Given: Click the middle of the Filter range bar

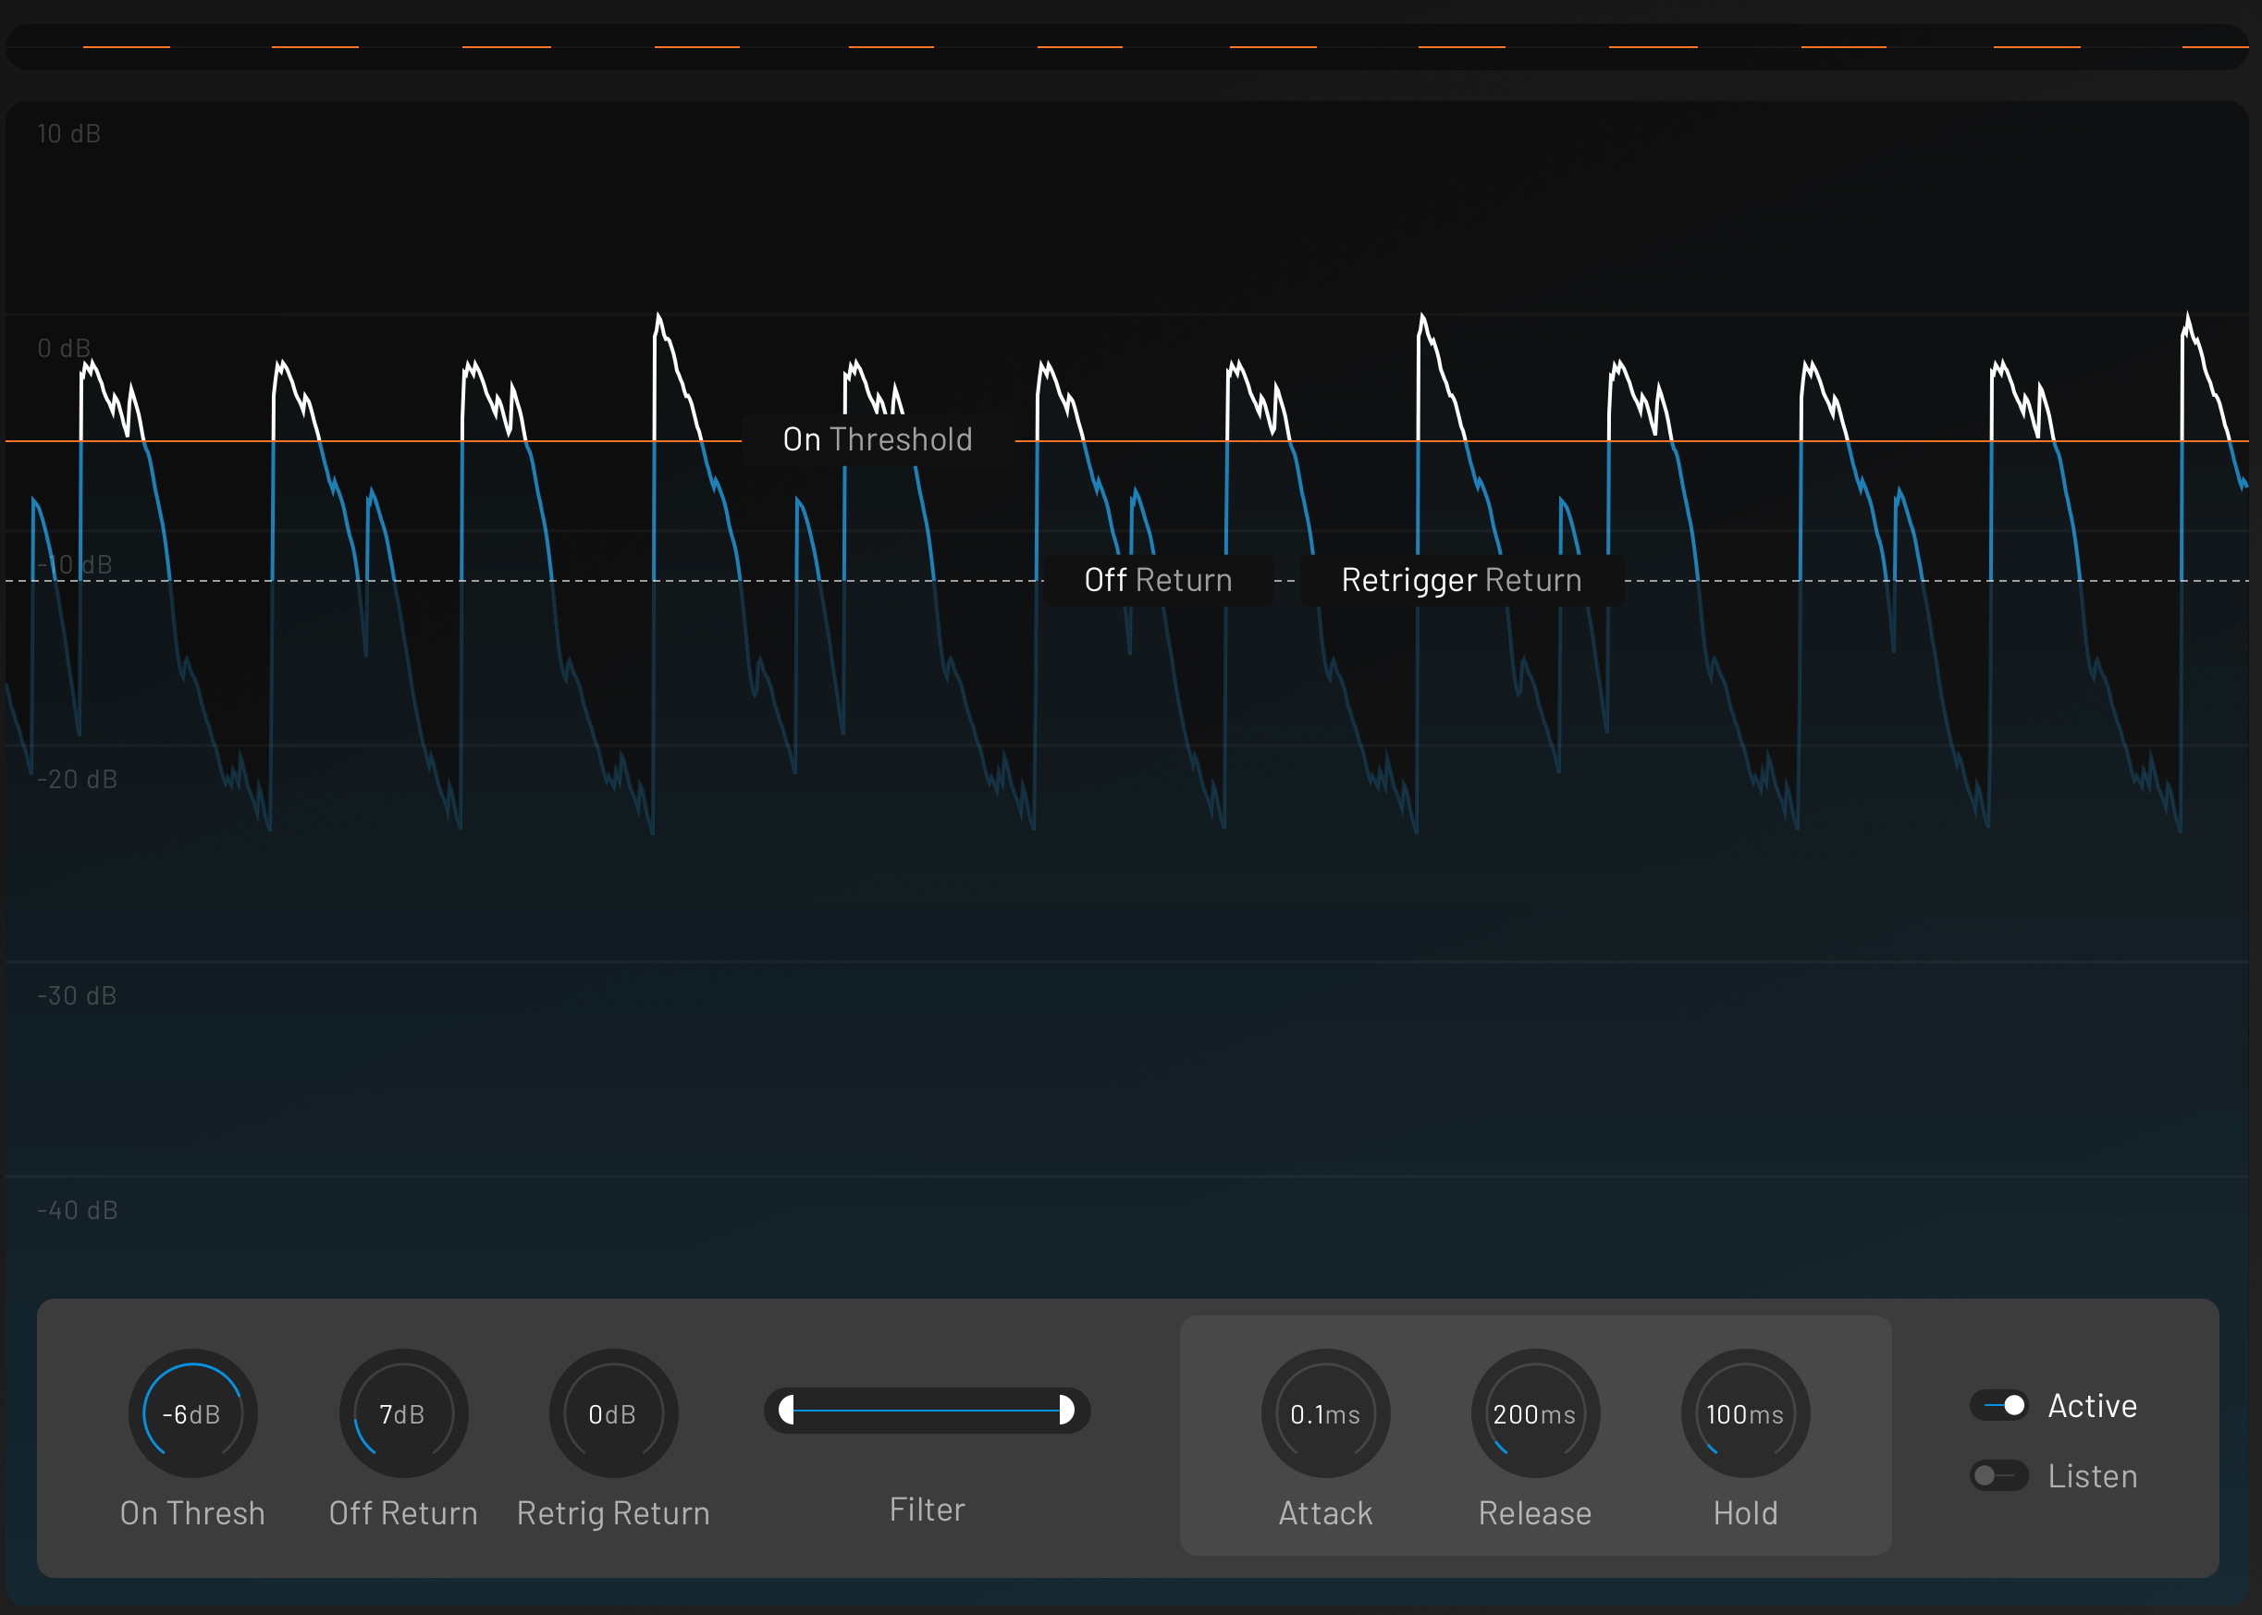Looking at the screenshot, I should 927,1411.
